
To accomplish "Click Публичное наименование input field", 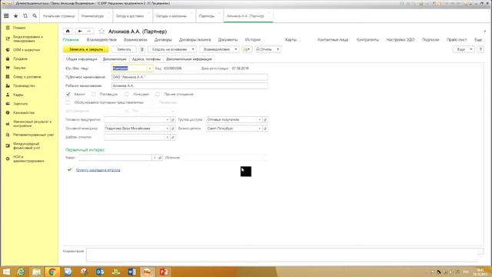I will 190,77.
